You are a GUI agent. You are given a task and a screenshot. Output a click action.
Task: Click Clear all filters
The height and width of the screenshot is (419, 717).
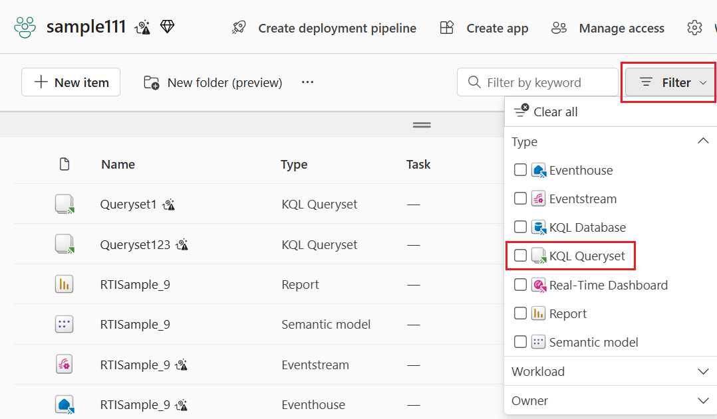point(546,112)
